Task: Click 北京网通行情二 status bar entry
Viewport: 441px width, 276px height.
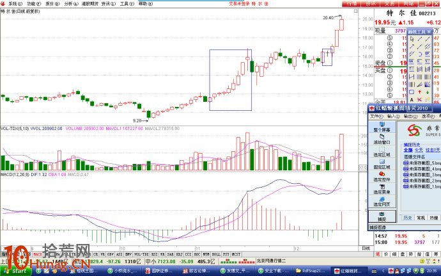Action: pyautogui.click(x=271, y=261)
